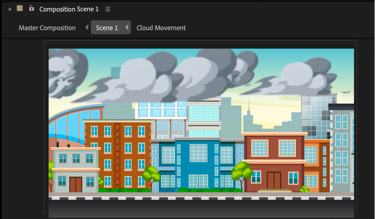
Task: Click the small gray house on the left
Action: [x=75, y=170]
